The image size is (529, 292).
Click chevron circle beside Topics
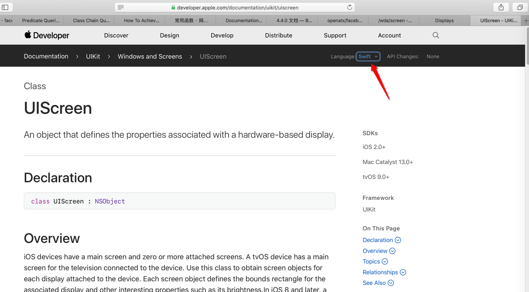[x=385, y=261]
